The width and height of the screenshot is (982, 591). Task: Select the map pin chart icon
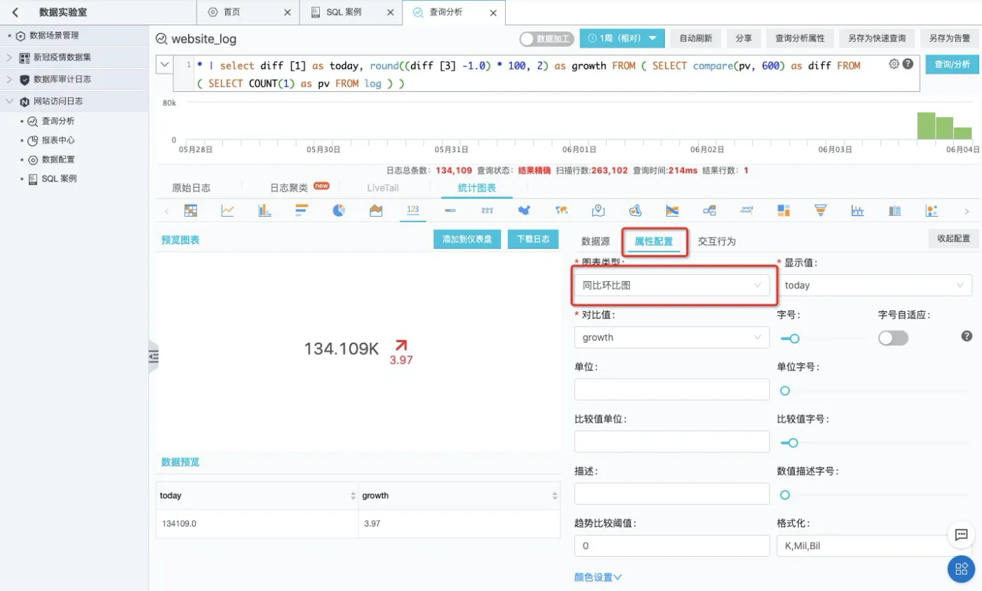(598, 210)
